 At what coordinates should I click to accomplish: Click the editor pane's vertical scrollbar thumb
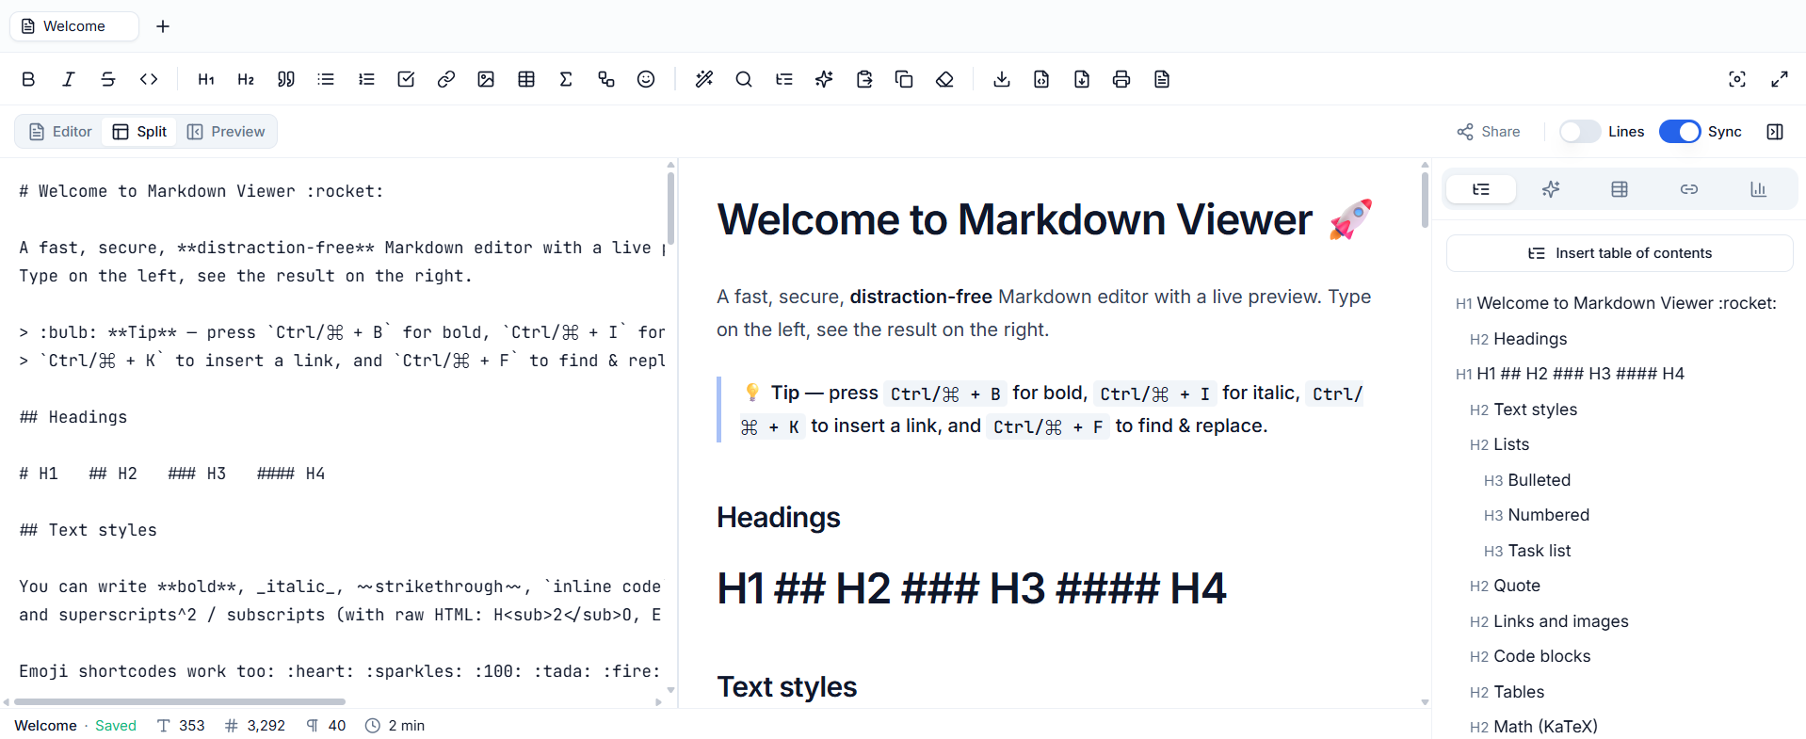click(x=670, y=208)
